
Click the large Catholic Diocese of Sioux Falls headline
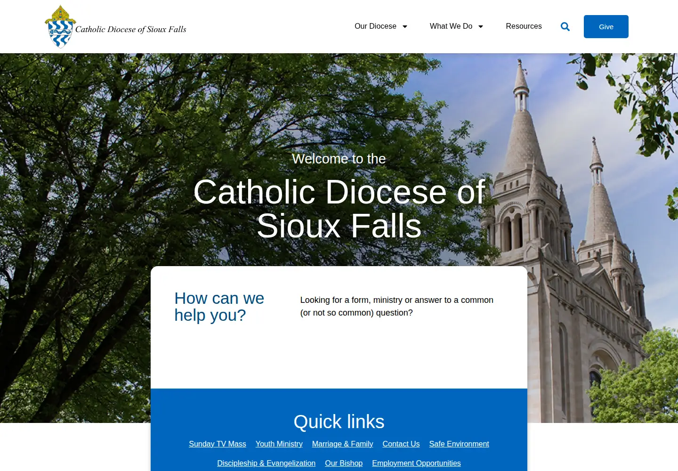click(339, 209)
